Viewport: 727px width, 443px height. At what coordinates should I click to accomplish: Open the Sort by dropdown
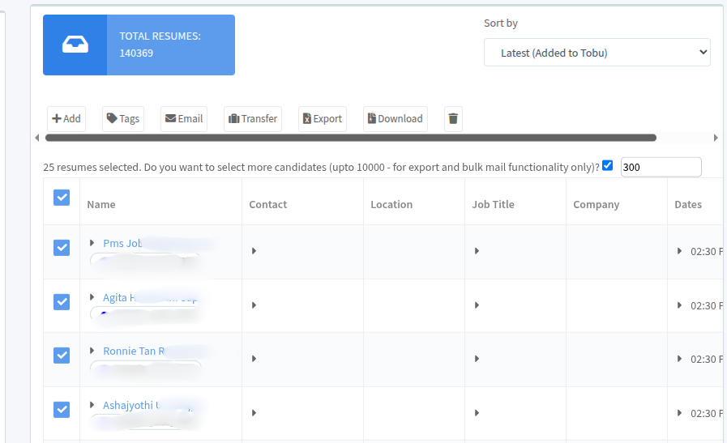tap(597, 53)
